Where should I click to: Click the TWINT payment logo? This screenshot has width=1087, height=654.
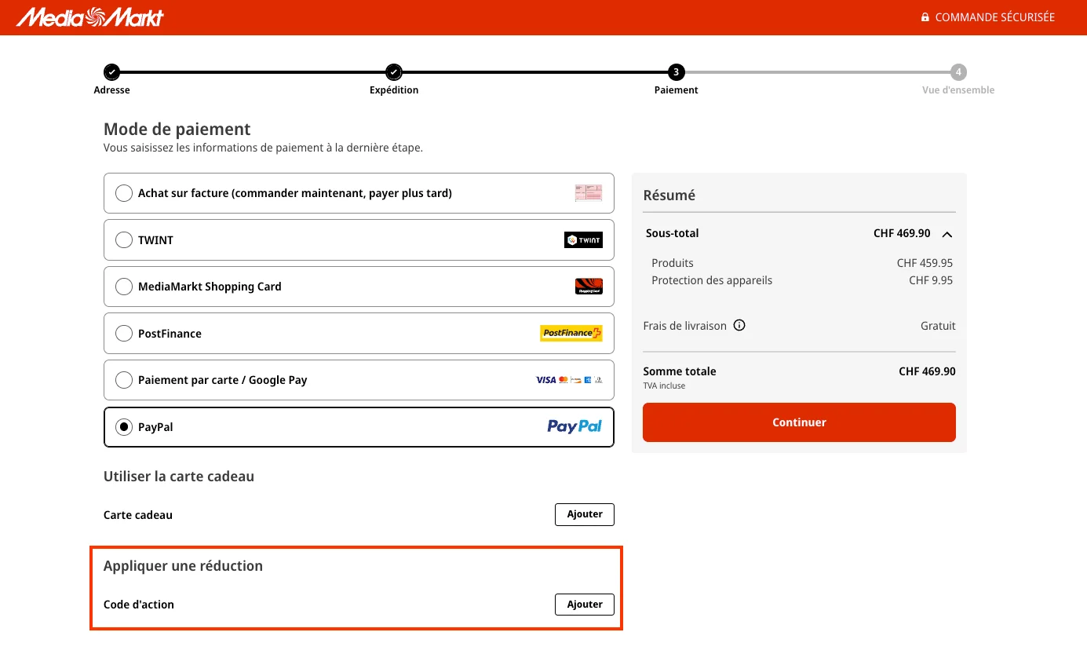583,239
